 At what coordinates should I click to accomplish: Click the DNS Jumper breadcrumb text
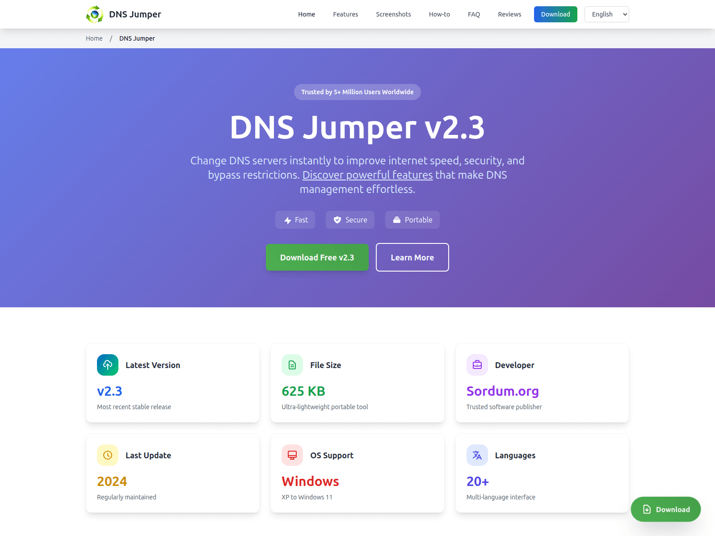coord(137,38)
